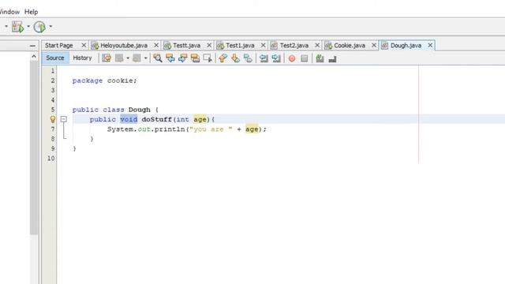
Task: Click 'doStuff' method name in code
Action: coord(157,119)
